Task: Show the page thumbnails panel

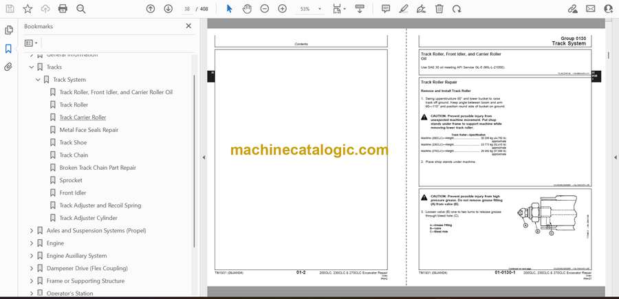Action: click(8, 30)
